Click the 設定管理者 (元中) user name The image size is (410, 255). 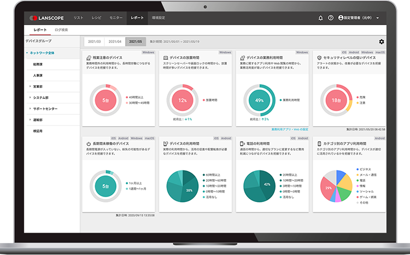click(358, 18)
